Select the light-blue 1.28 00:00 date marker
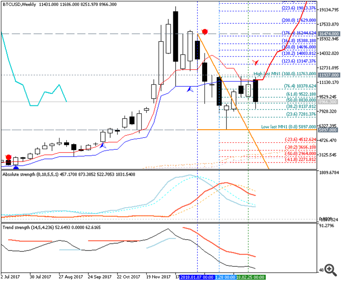Image resolution: width=343 pixels, height=282 pixels. coord(225,277)
